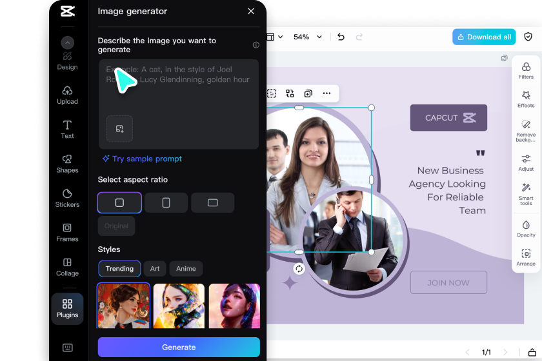Select the square aspect ratio

tap(119, 203)
